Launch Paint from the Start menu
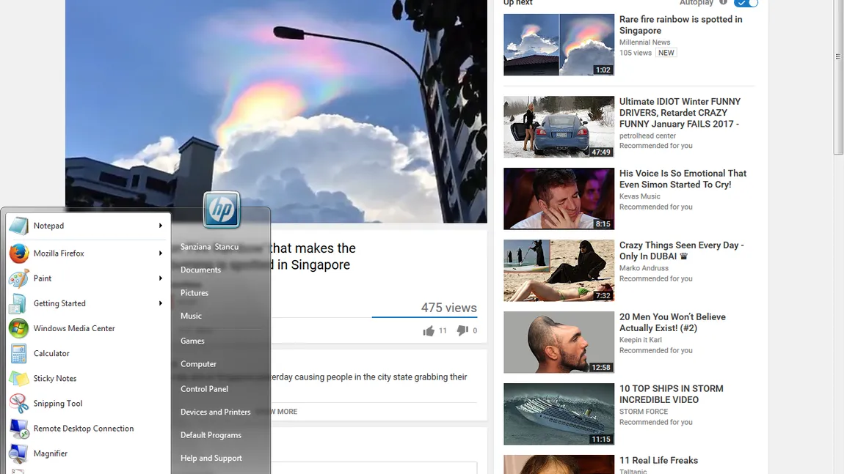The width and height of the screenshot is (844, 474). tap(43, 278)
